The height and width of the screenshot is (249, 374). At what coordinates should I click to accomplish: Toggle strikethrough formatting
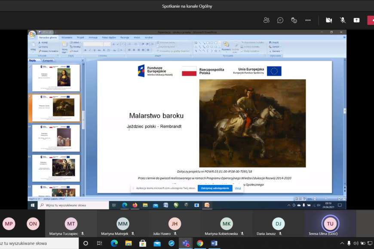(x=99, y=50)
